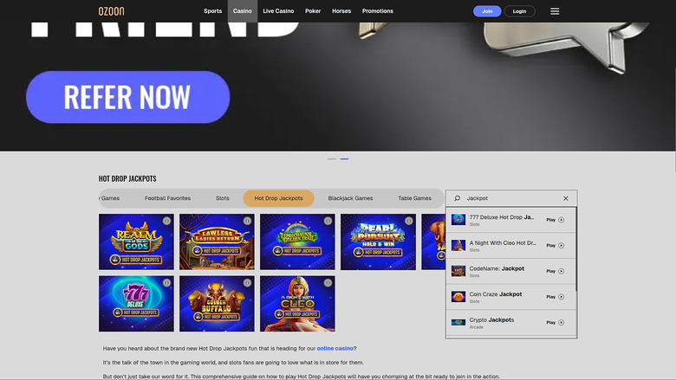Click Crypto Jackpots result thumbnail icon

458,322
